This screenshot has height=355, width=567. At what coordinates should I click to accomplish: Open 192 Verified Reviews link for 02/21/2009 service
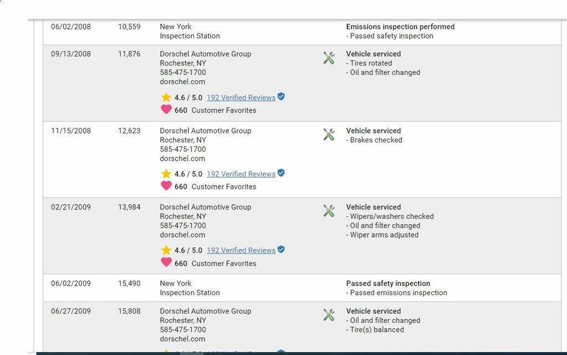(241, 250)
